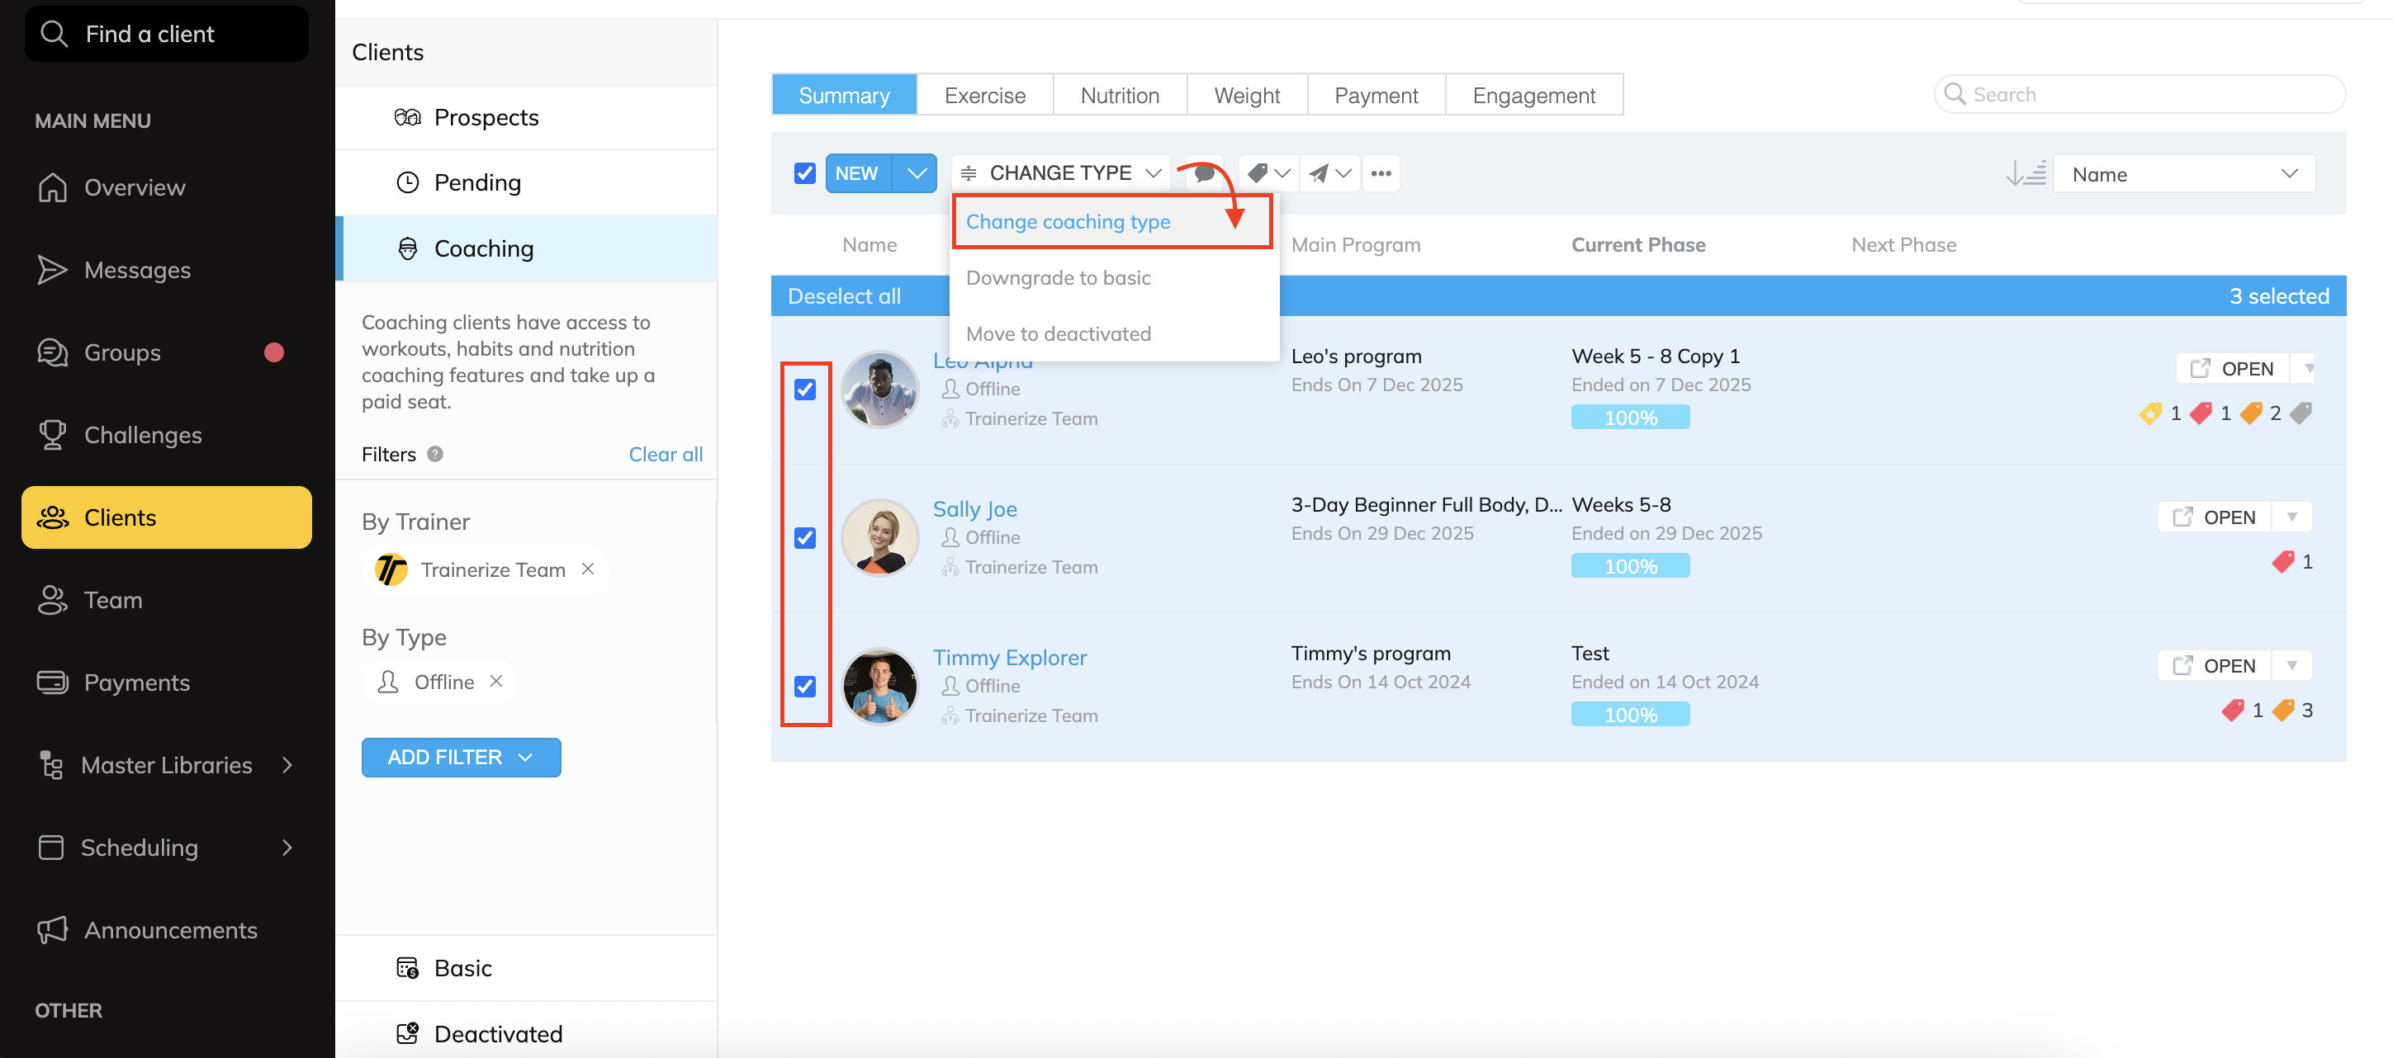
Task: Expand arrow next to Sally Joe's OPEN button
Action: click(2291, 517)
